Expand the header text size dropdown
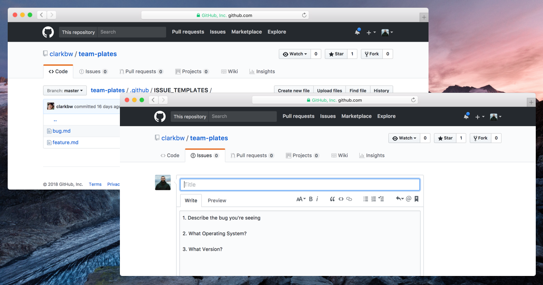This screenshot has height=285, width=543. pos(301,199)
